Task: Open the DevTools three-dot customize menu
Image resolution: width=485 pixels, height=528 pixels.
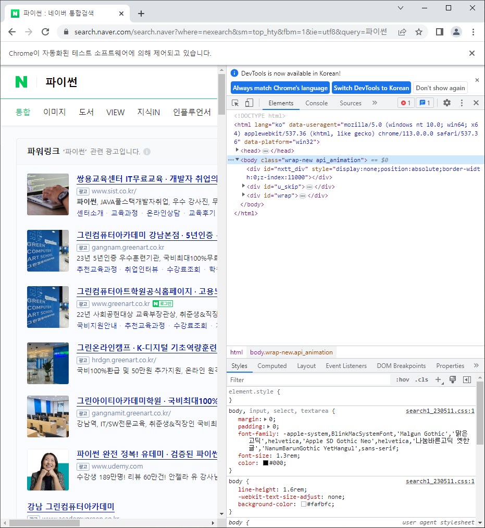Action: tap(462, 103)
